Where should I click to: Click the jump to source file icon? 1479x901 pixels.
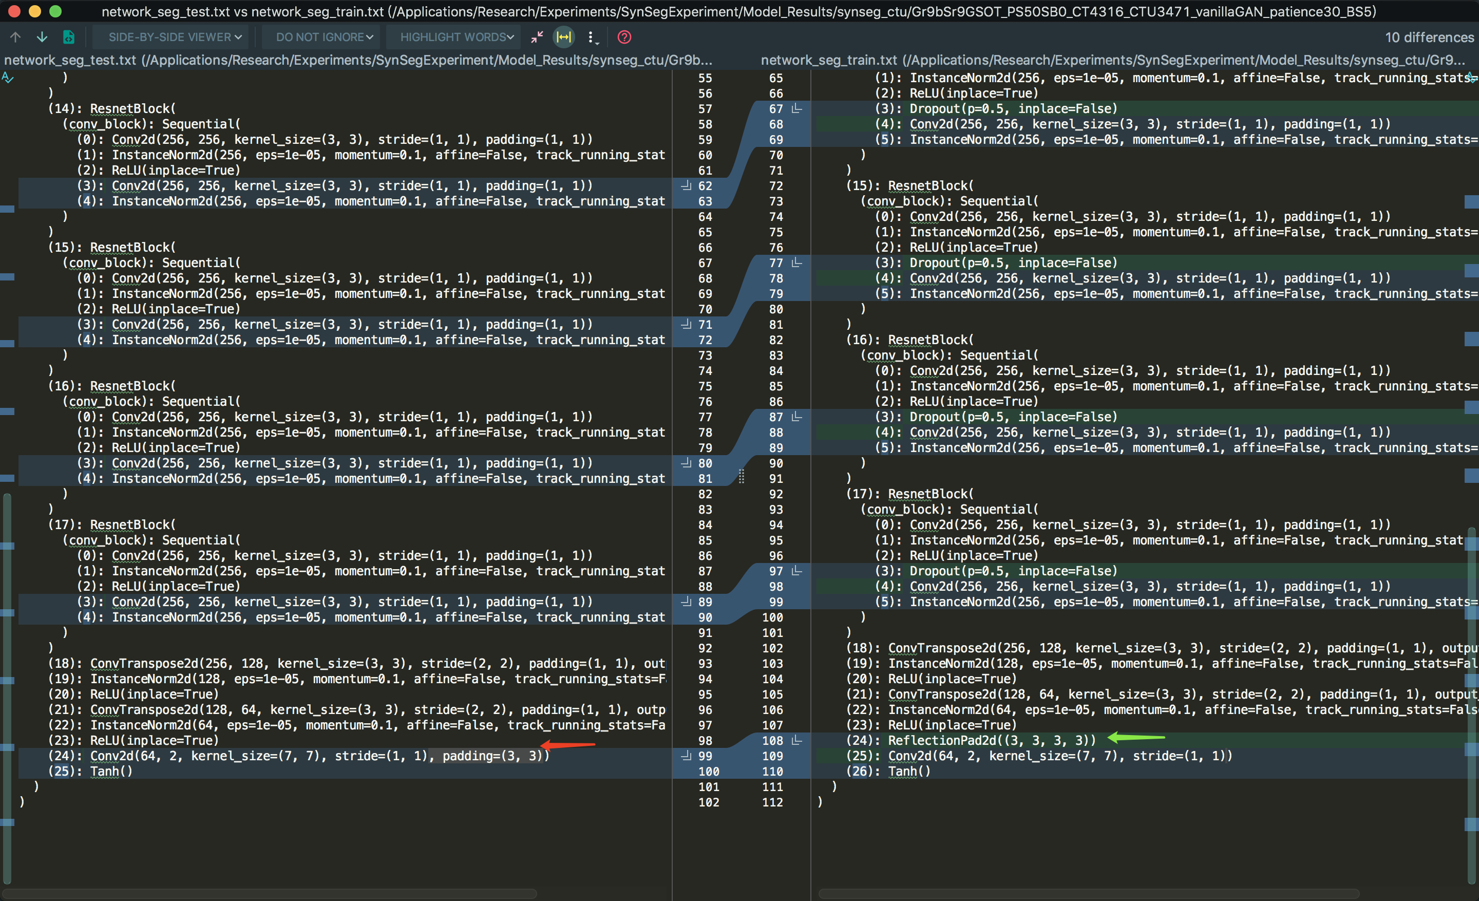coord(69,37)
